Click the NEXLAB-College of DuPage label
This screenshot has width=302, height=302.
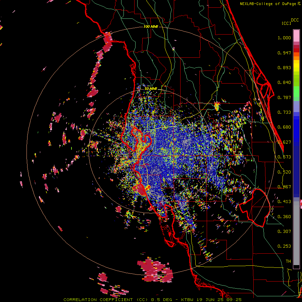click(x=268, y=4)
